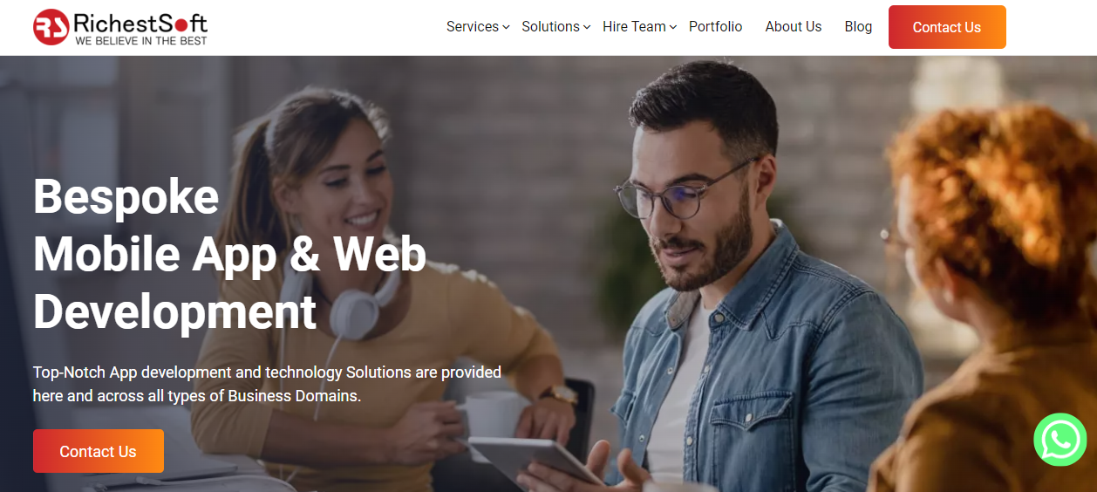Open the Services menu label
The width and height of the screenshot is (1097, 492).
472,27
